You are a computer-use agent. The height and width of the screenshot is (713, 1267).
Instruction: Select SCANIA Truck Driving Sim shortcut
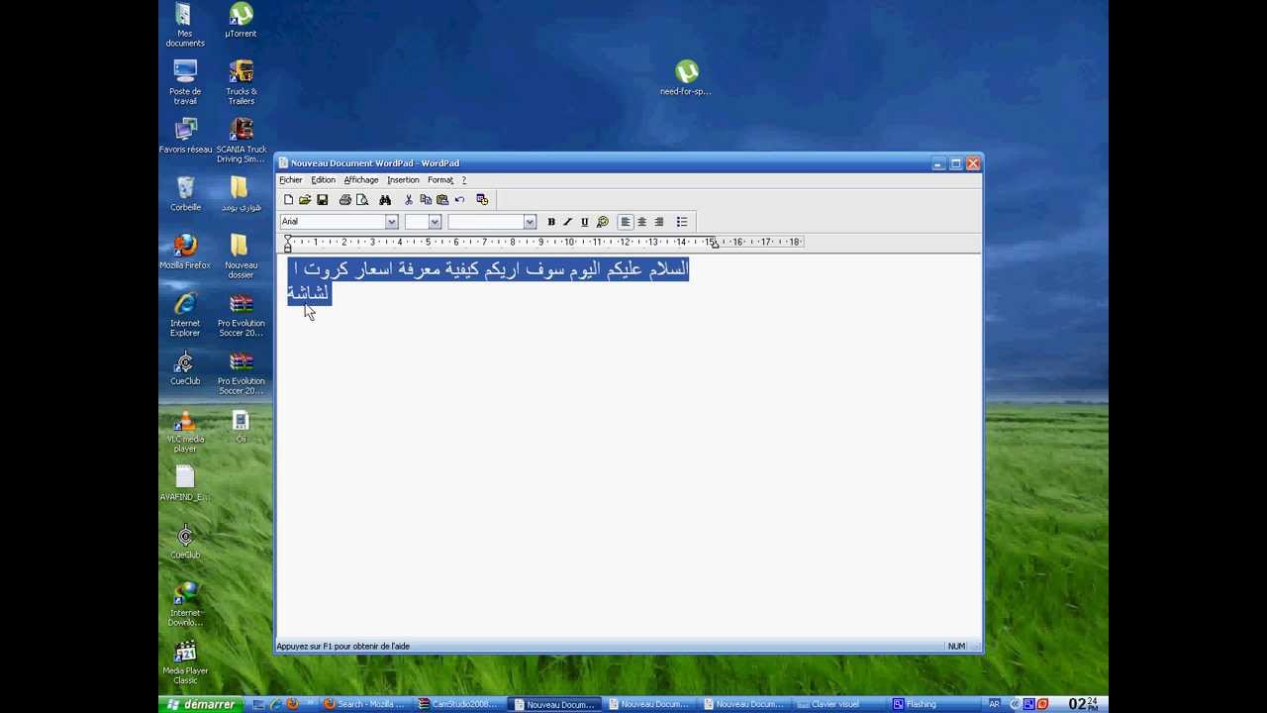point(241,141)
